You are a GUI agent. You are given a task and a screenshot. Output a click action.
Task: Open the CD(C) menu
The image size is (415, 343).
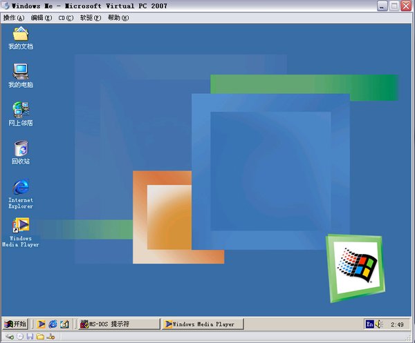[66, 18]
